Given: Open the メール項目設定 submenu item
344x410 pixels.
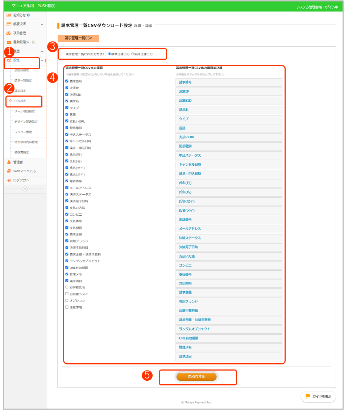Looking at the screenshot, I should (24, 111).
